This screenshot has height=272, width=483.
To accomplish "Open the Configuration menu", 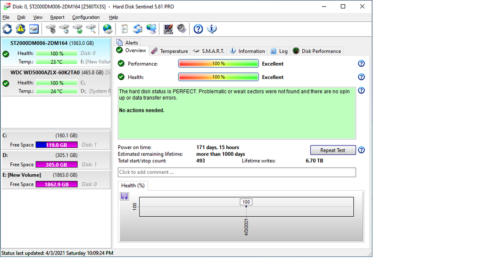I will click(86, 17).
